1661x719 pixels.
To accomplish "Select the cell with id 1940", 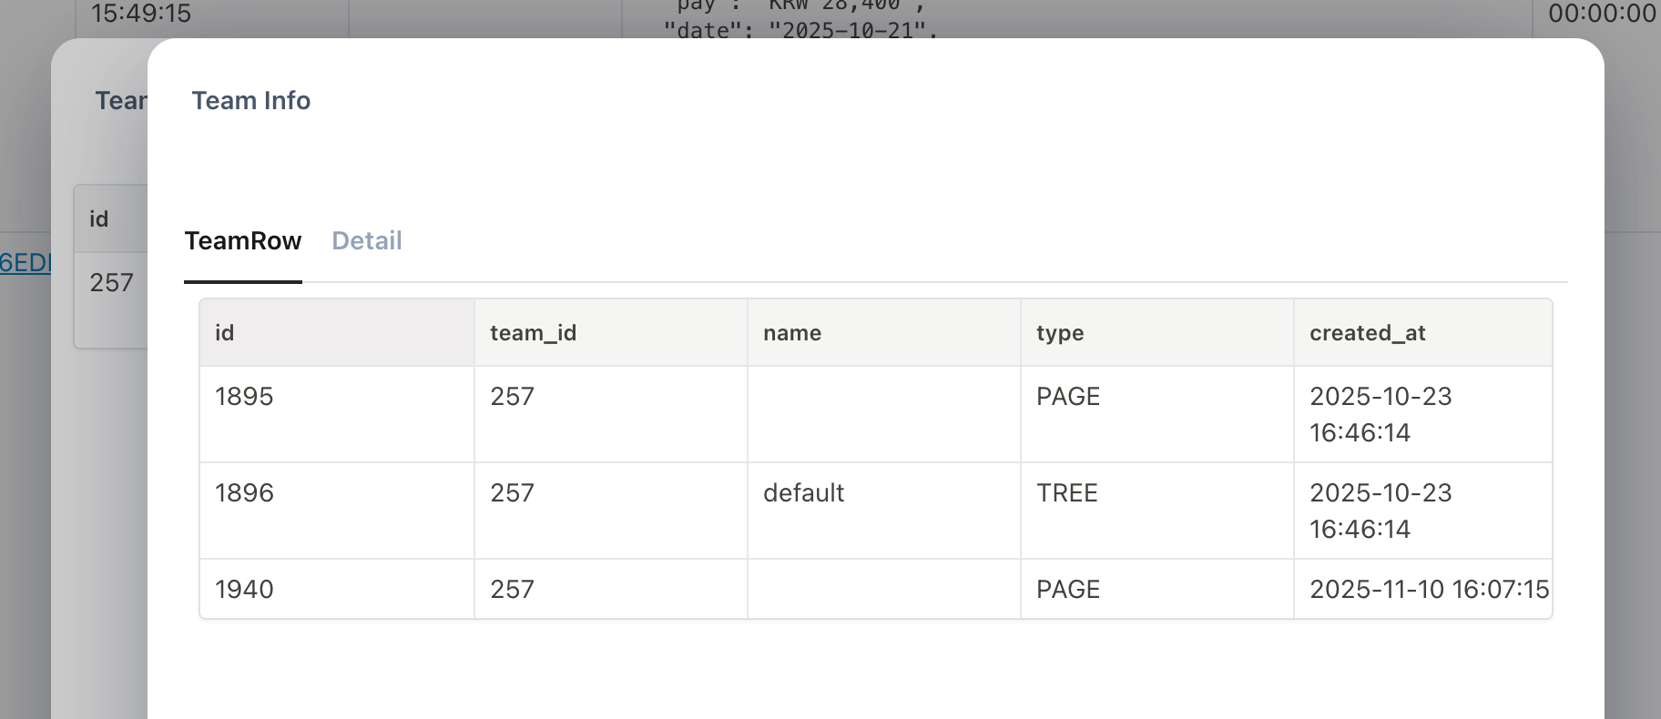I will [x=337, y=589].
